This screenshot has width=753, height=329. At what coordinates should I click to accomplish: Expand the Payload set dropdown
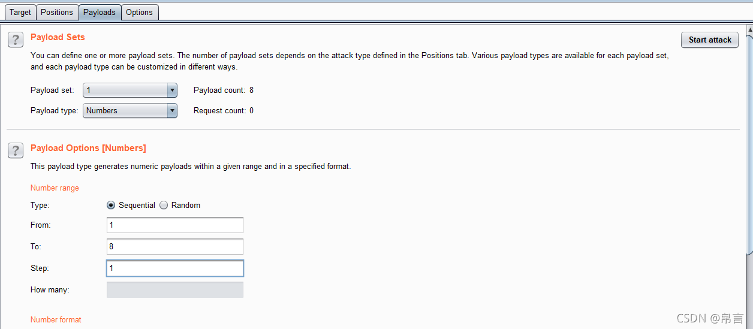tap(130, 90)
